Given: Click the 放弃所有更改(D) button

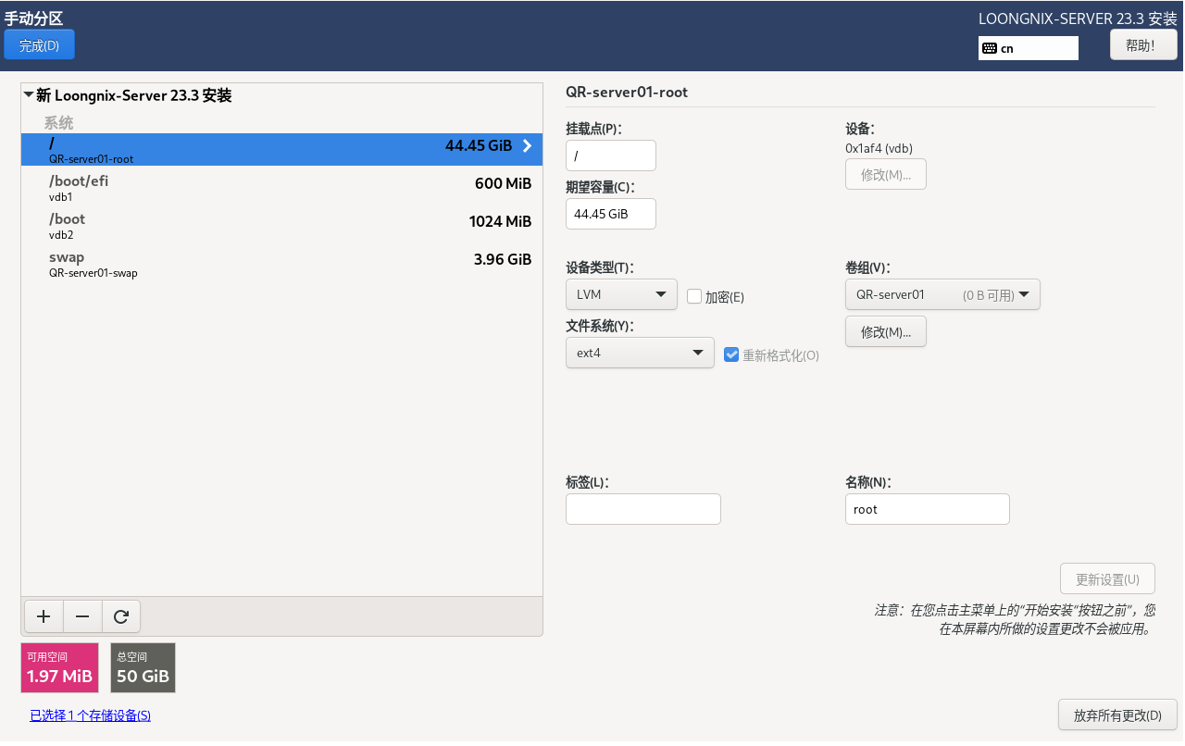Looking at the screenshot, I should pos(1117,715).
